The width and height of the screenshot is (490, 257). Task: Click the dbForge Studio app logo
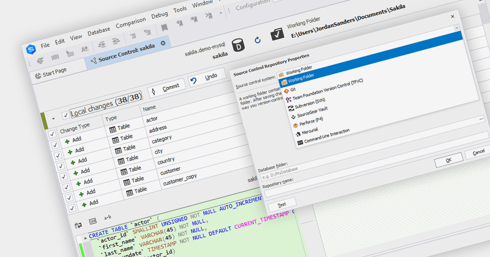[x=31, y=50]
